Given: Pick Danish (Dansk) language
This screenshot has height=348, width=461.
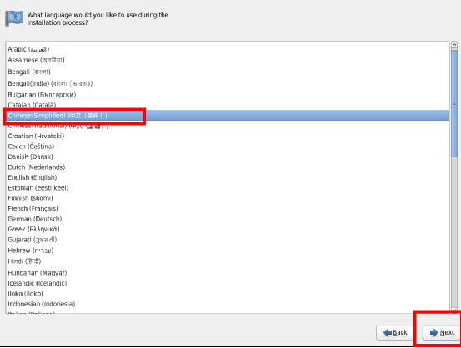Looking at the screenshot, I should tap(228, 157).
